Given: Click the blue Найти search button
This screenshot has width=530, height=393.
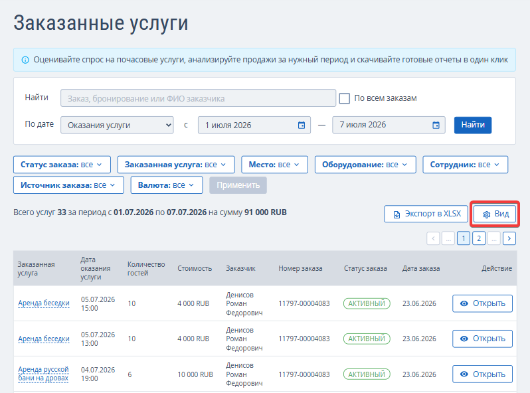Looking at the screenshot, I should (x=472, y=125).
